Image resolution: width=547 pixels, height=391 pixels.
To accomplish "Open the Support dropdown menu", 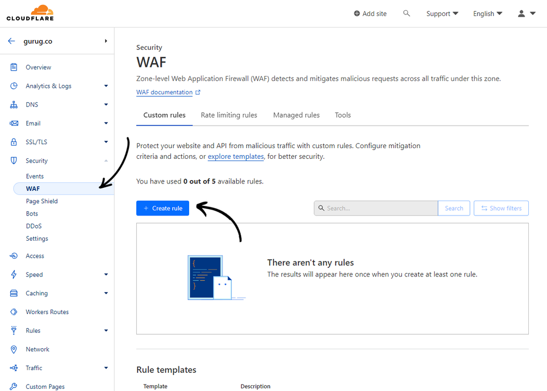I will tap(442, 13).
